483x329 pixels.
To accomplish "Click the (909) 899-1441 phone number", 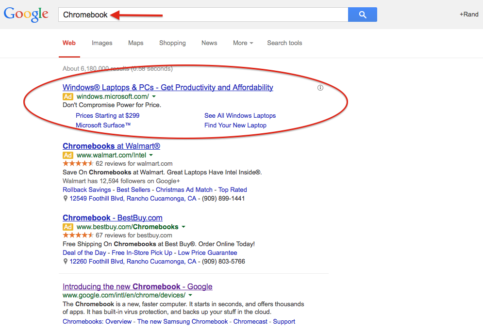I will point(223,199).
